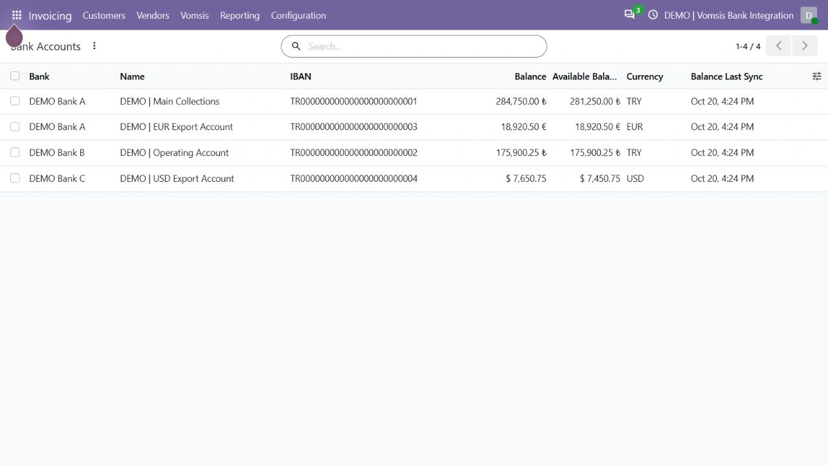This screenshot has width=828, height=466.
Task: Open the Vomsis menu
Action: click(195, 15)
